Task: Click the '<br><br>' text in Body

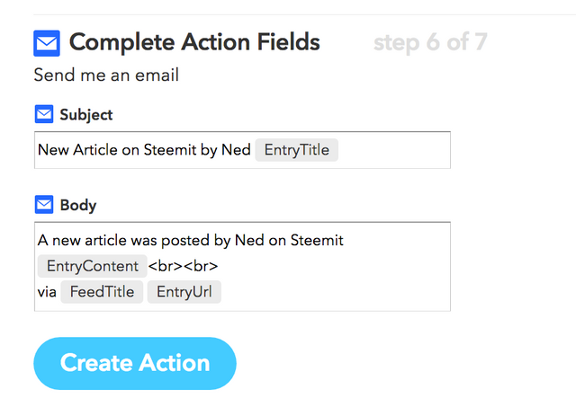Action: click(183, 266)
